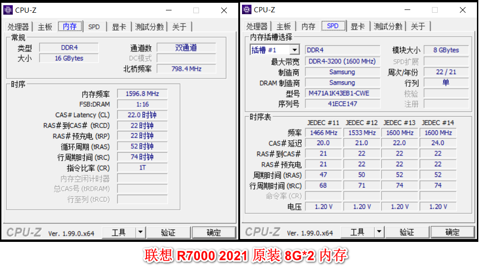The height and width of the screenshot is (274, 484).
Task: Close the left CPU-Z window
Action: (x=224, y=10)
